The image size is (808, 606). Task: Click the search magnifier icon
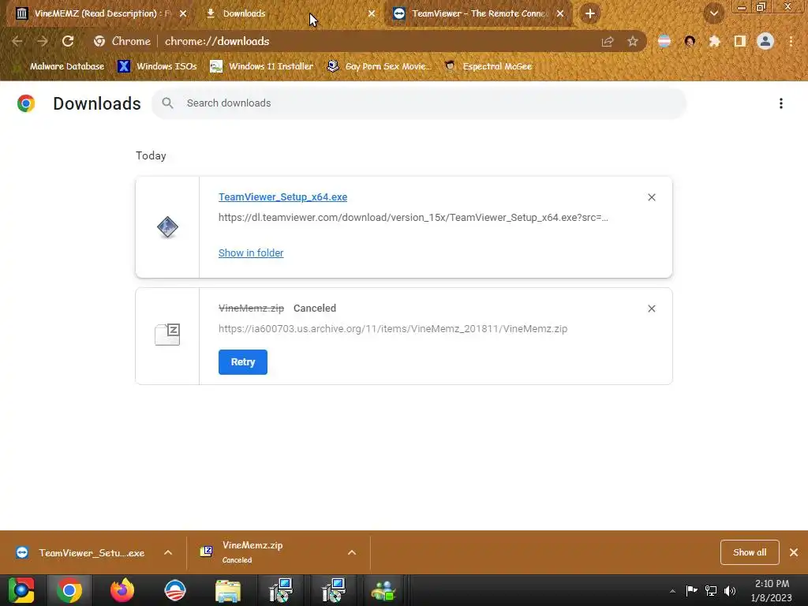click(x=167, y=103)
